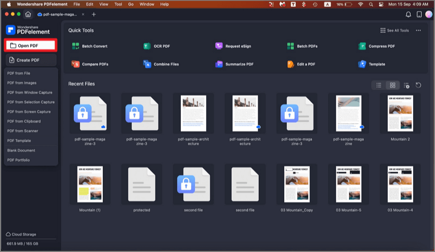The width and height of the screenshot is (435, 252).
Task: Open Batch PDFs tool
Action: [303, 46]
